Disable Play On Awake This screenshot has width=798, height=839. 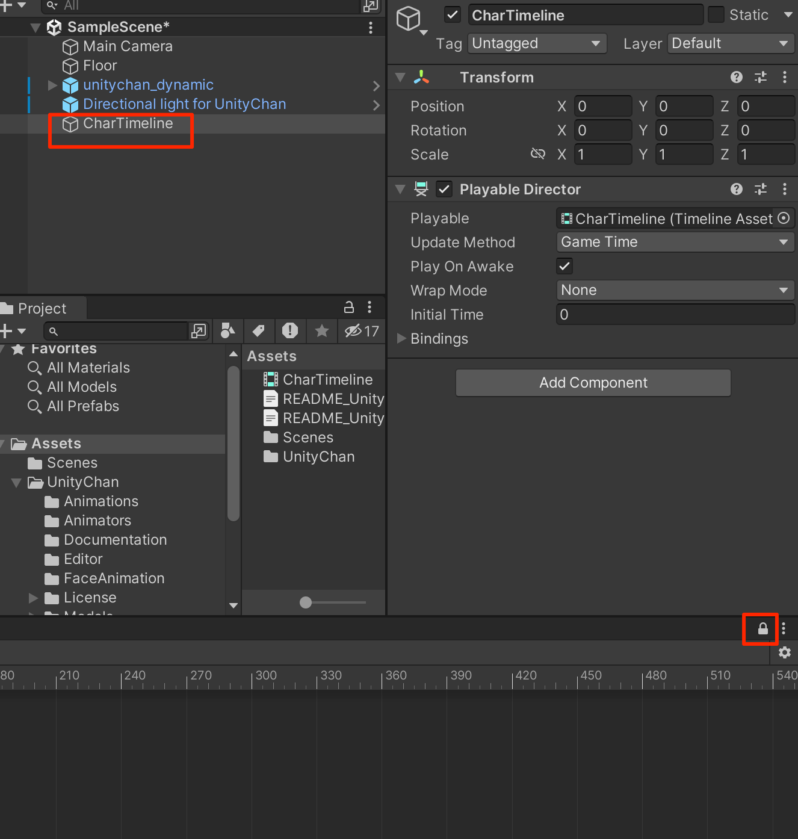click(564, 266)
